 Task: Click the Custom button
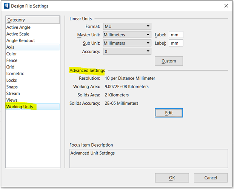click(x=169, y=61)
